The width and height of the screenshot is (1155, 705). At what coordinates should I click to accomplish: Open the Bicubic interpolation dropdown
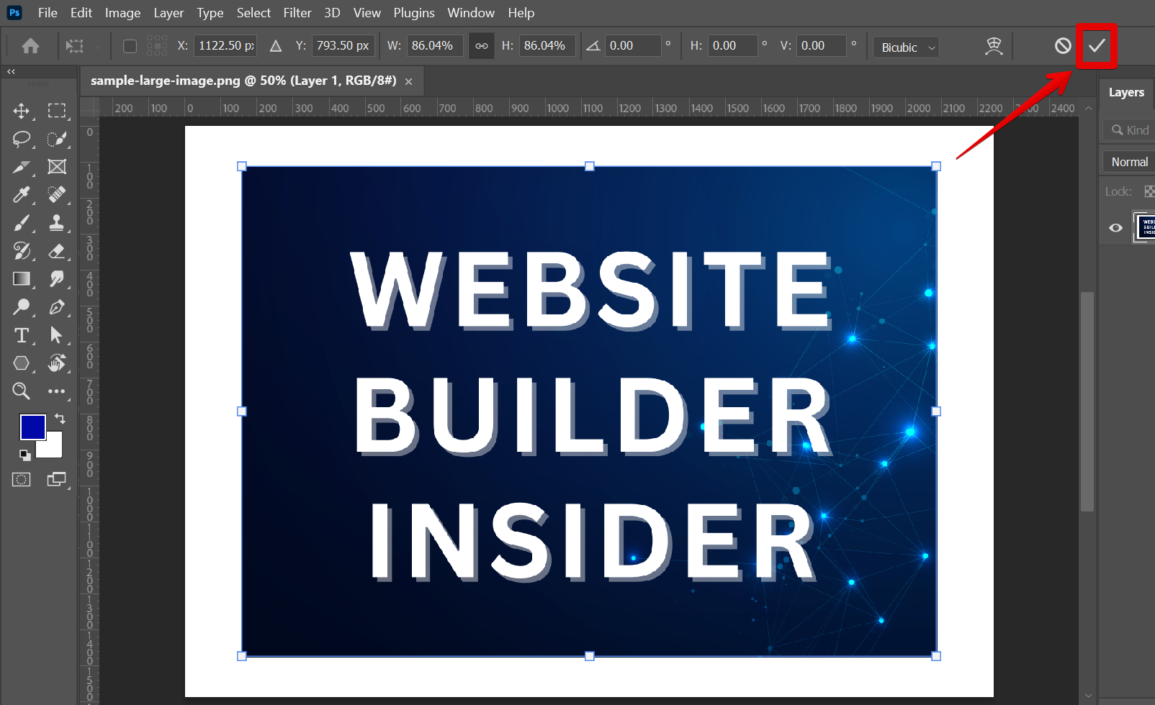(x=906, y=47)
